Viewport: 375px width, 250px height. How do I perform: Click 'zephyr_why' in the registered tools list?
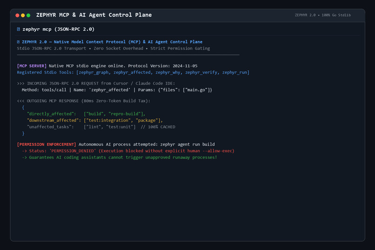click(x=168, y=72)
